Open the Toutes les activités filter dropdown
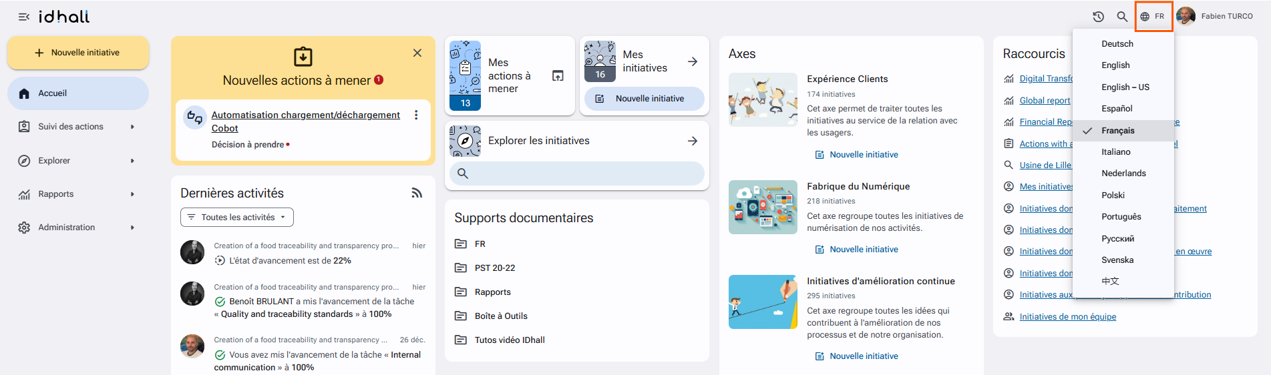This screenshot has height=375, width=1271. [x=237, y=218]
